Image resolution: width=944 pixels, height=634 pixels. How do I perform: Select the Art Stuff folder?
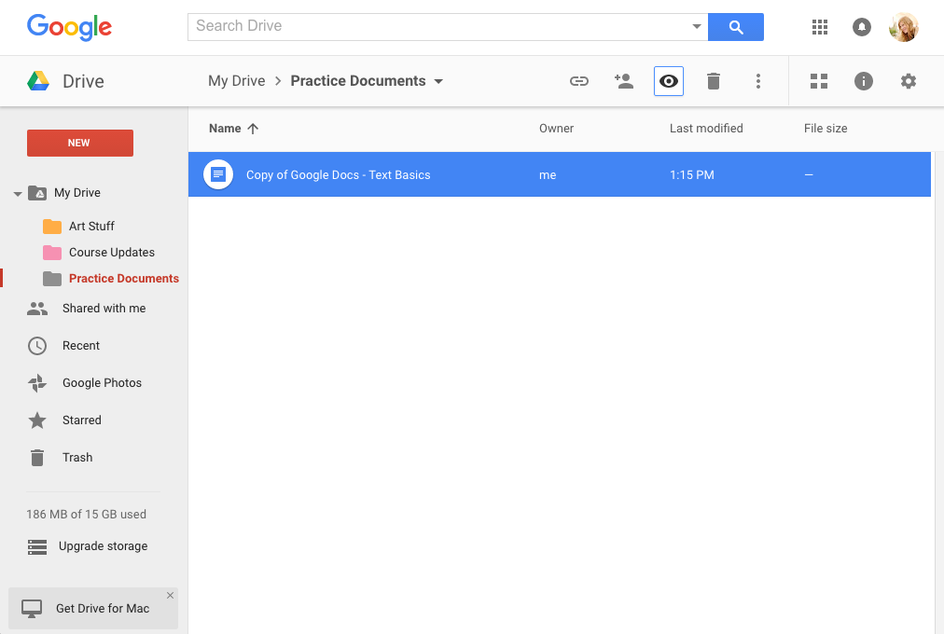pyautogui.click(x=91, y=227)
